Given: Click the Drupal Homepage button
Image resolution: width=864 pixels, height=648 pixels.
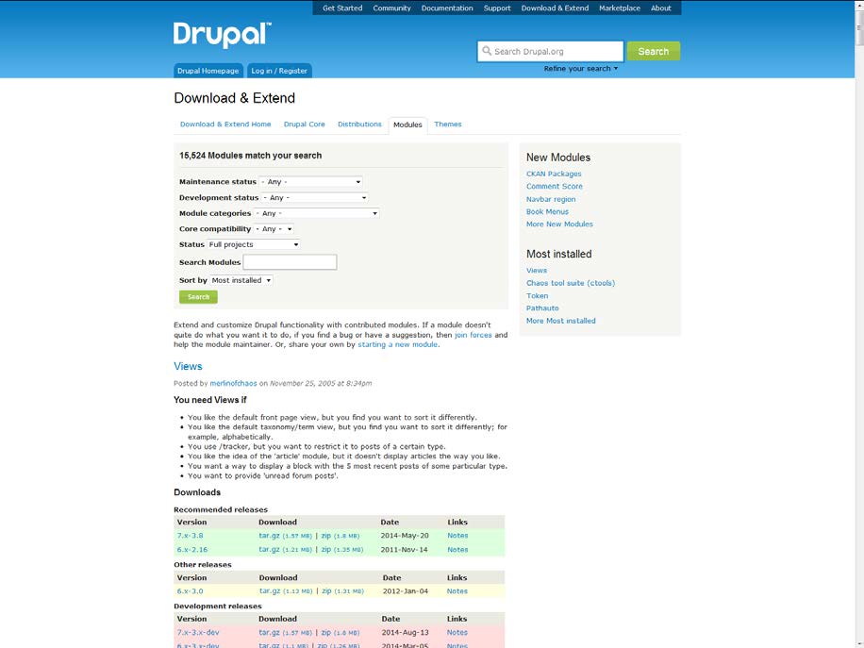Looking at the screenshot, I should (x=208, y=71).
